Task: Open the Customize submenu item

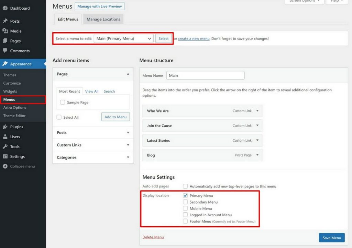Action: 12,83
